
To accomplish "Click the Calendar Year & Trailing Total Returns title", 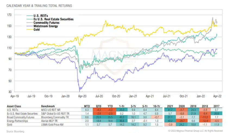I will (36, 5).
